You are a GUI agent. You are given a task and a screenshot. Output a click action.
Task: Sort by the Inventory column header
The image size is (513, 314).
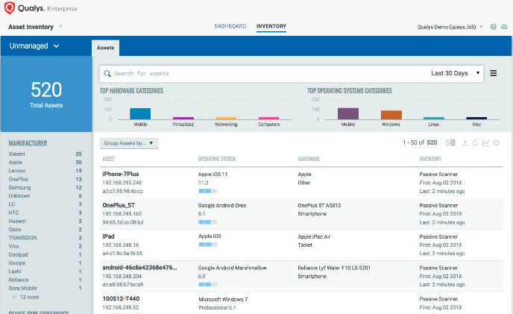(430, 159)
